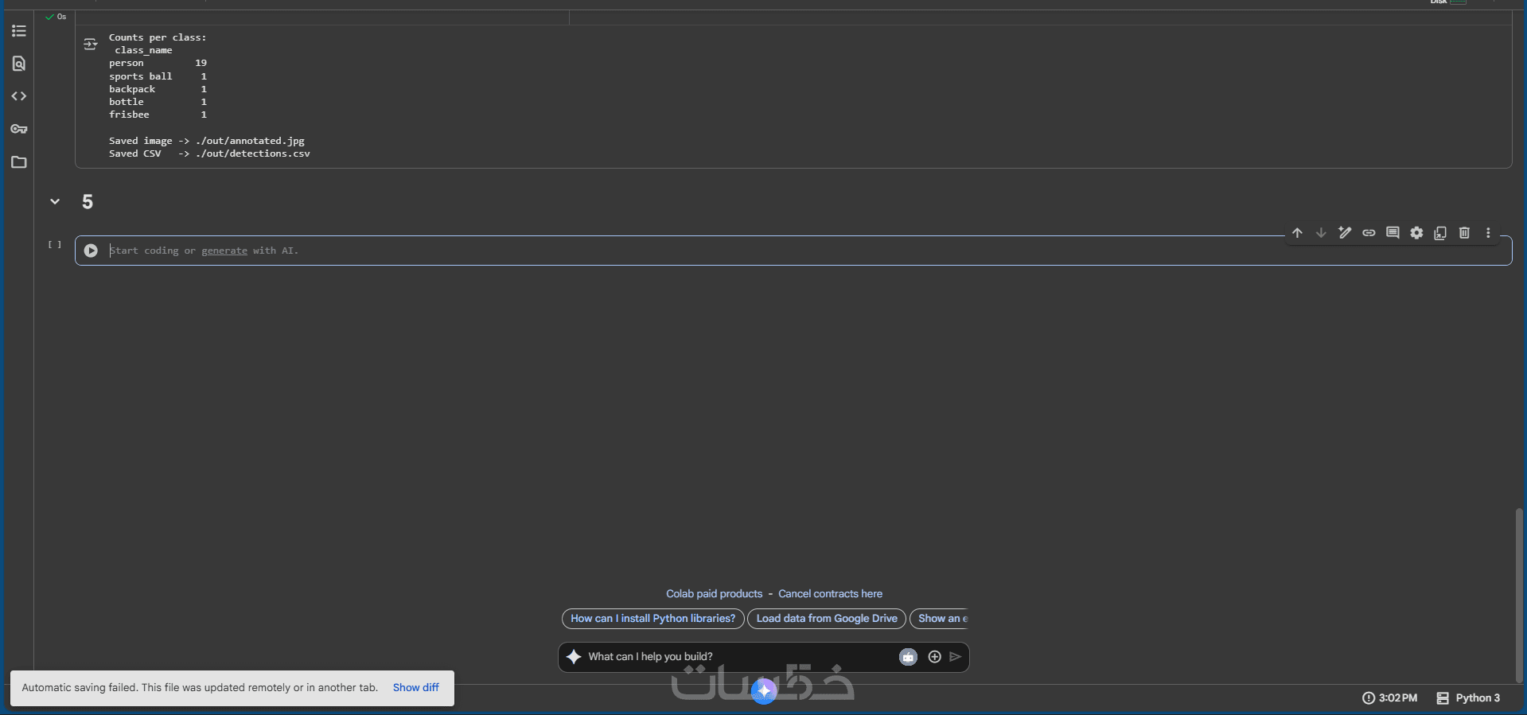
Task: Click Show diff in the saving failed notice
Action: (x=415, y=688)
